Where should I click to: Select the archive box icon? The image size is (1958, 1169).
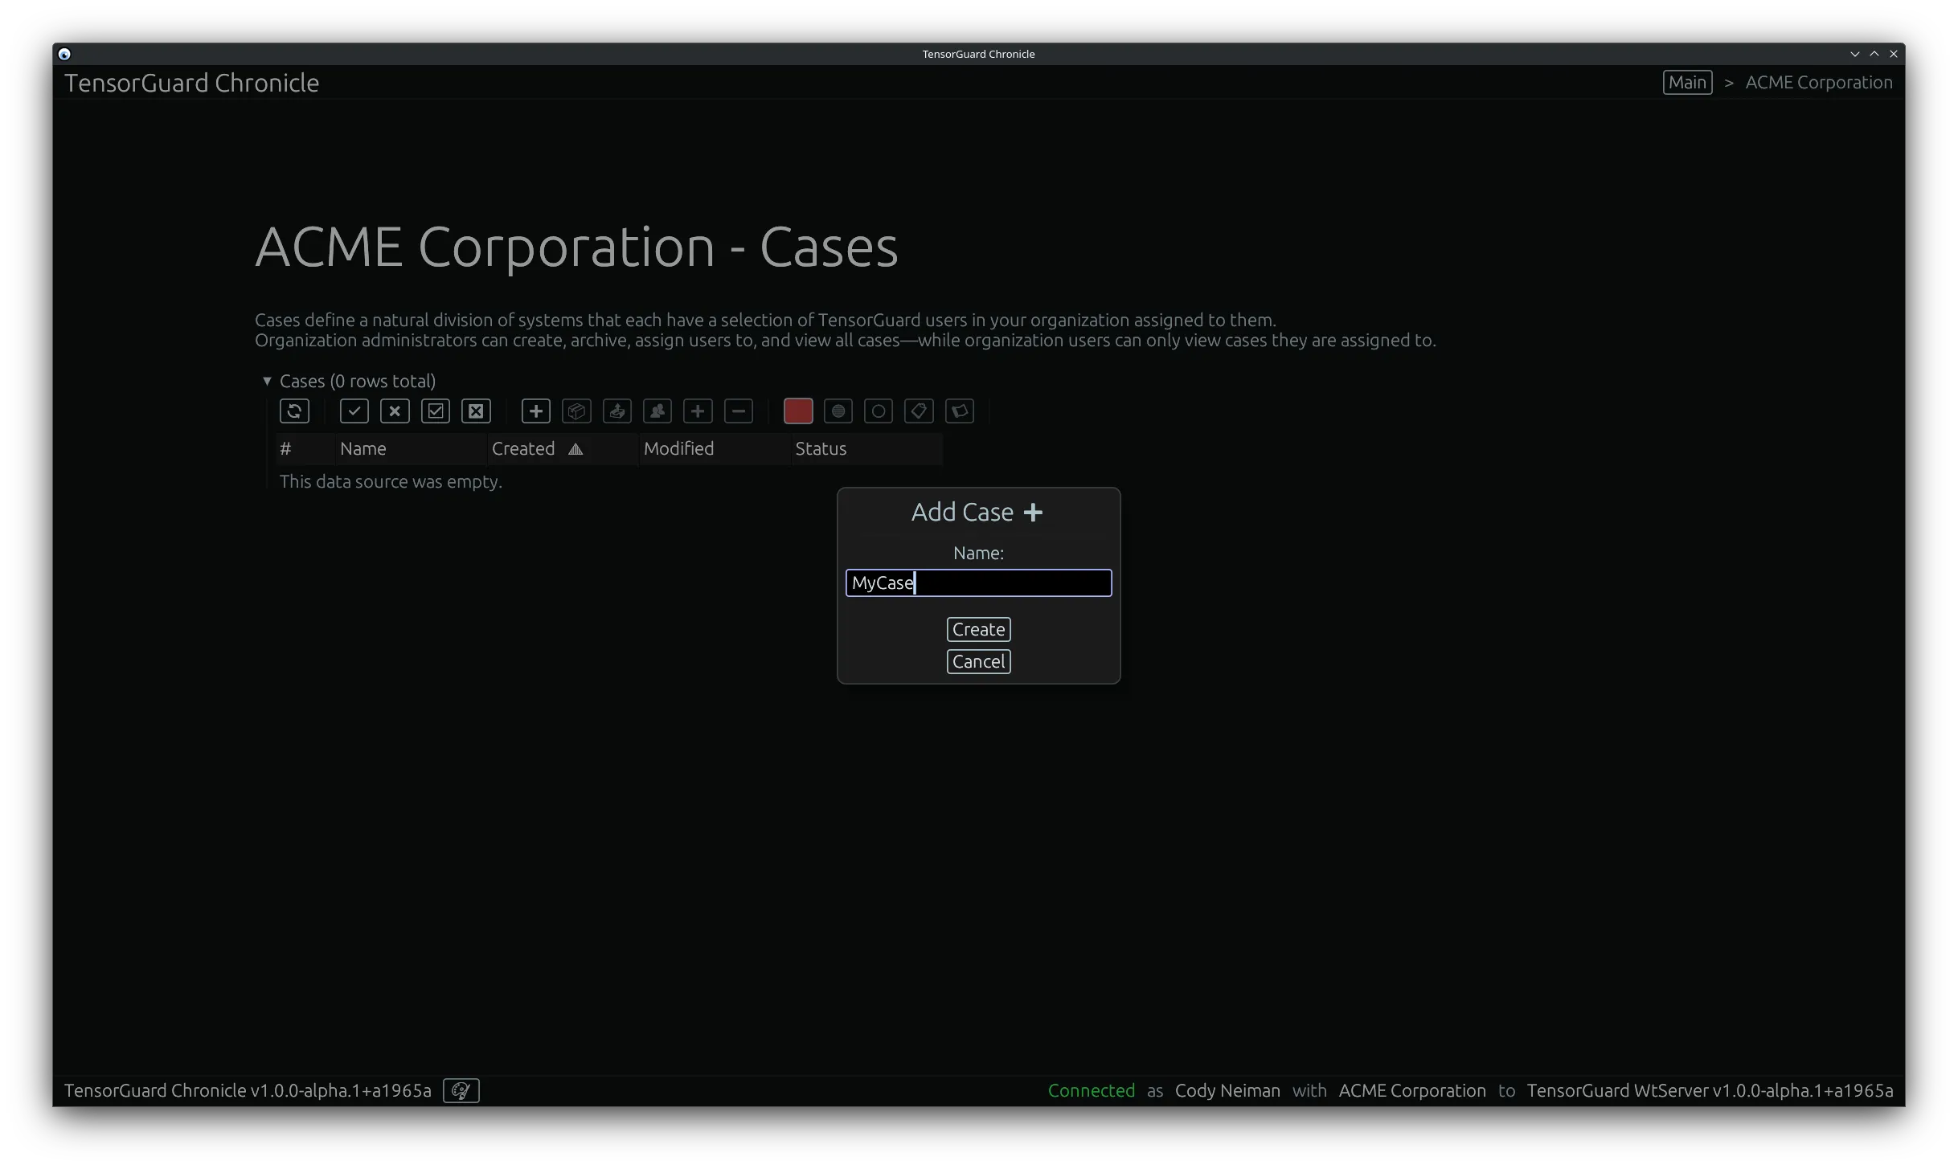pyautogui.click(x=576, y=411)
